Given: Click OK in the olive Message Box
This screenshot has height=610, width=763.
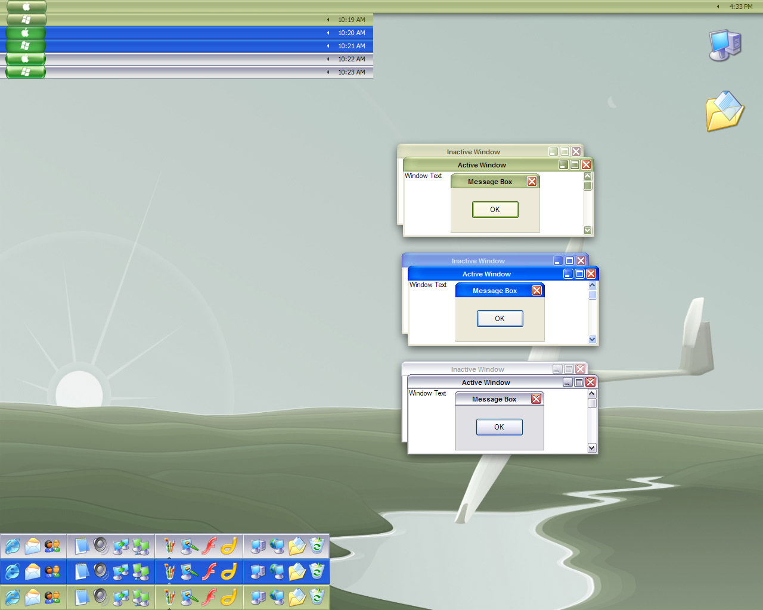Looking at the screenshot, I should tap(495, 210).
